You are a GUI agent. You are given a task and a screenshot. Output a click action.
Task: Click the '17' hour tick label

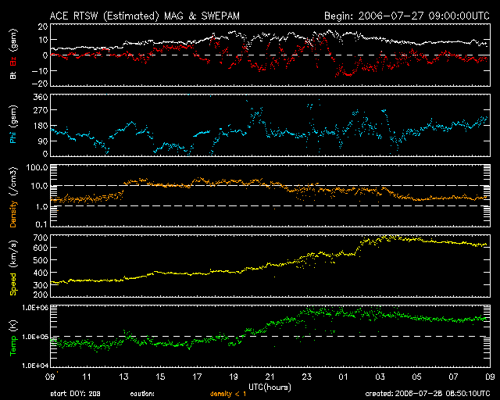coord(197,377)
